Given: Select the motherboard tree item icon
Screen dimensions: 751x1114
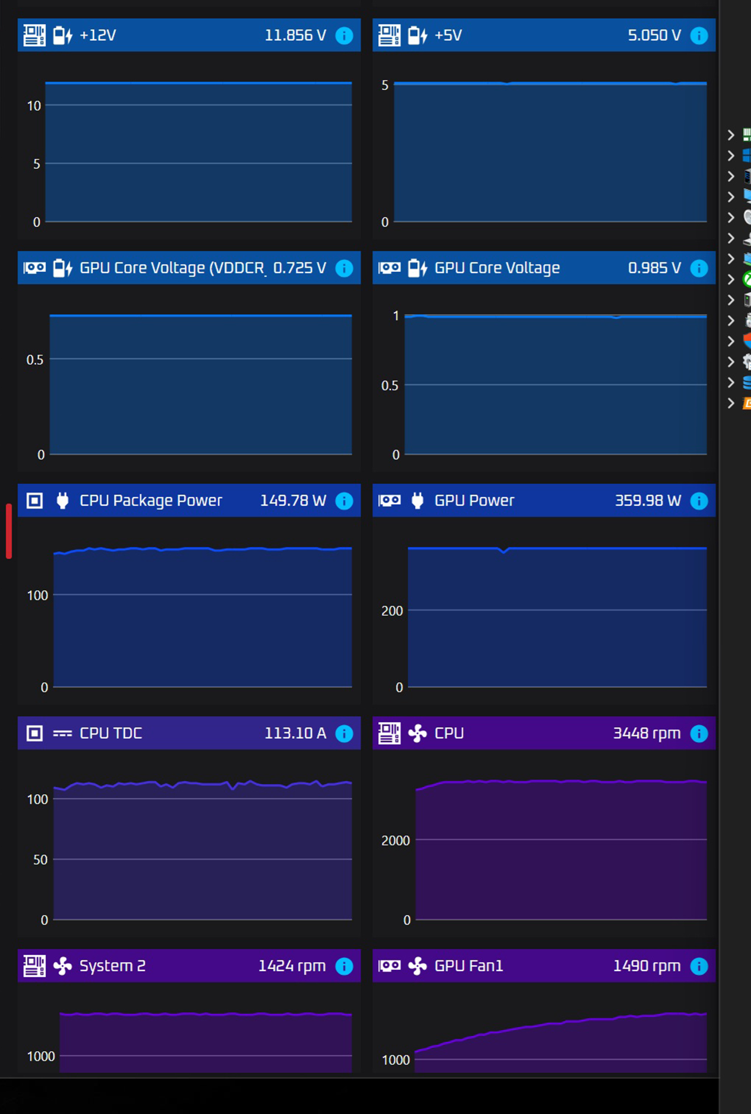Looking at the screenshot, I should [x=746, y=135].
